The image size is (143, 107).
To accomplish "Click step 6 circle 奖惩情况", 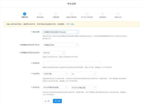I will click(x=103, y=14).
